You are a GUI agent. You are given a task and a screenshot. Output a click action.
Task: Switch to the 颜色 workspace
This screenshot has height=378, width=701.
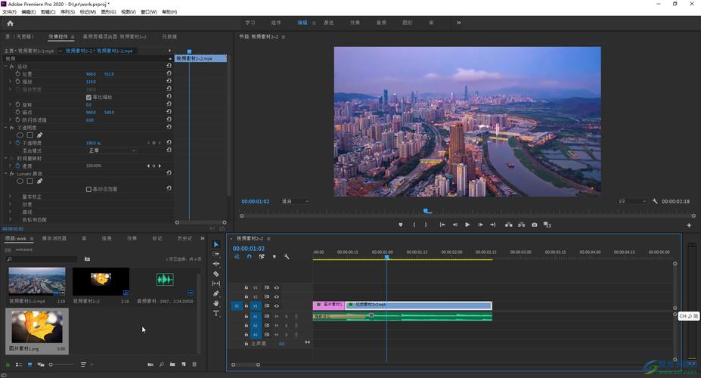(329, 23)
